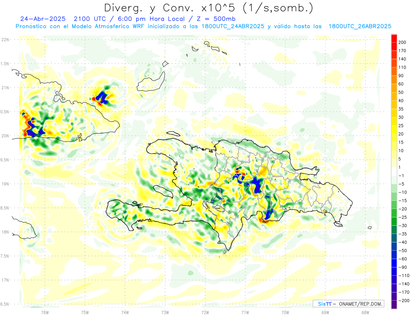The height and width of the screenshot is (317, 410).
Task: Click the colorbar value "-30"
Action: point(402,226)
